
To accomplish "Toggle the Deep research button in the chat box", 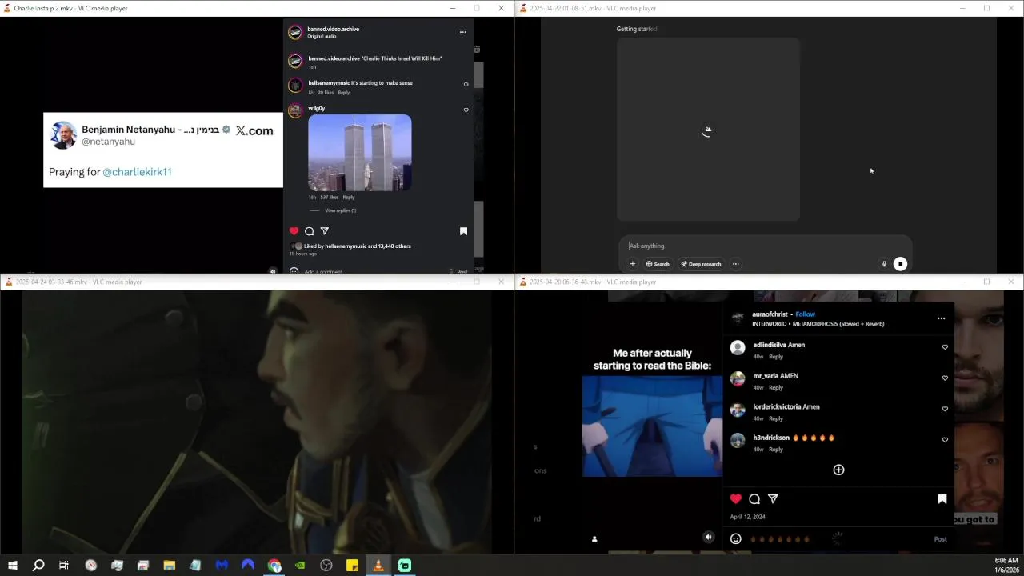I will click(x=701, y=264).
